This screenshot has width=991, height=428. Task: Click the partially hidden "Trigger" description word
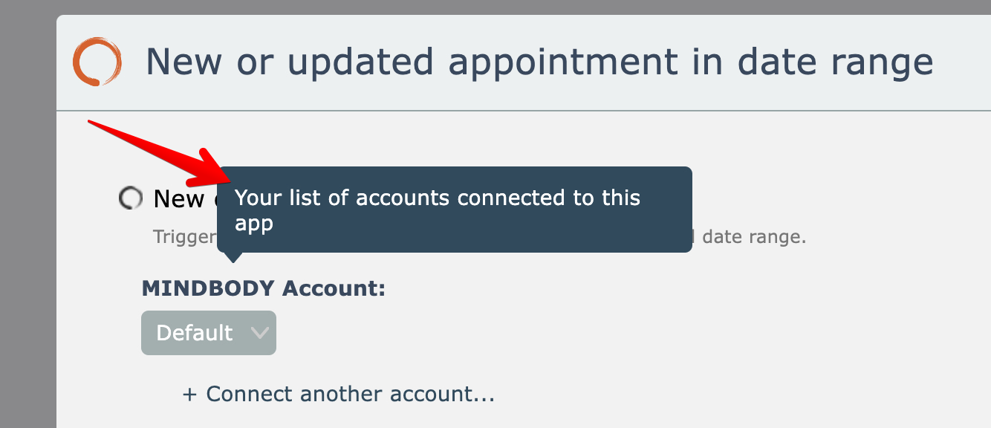tap(183, 237)
